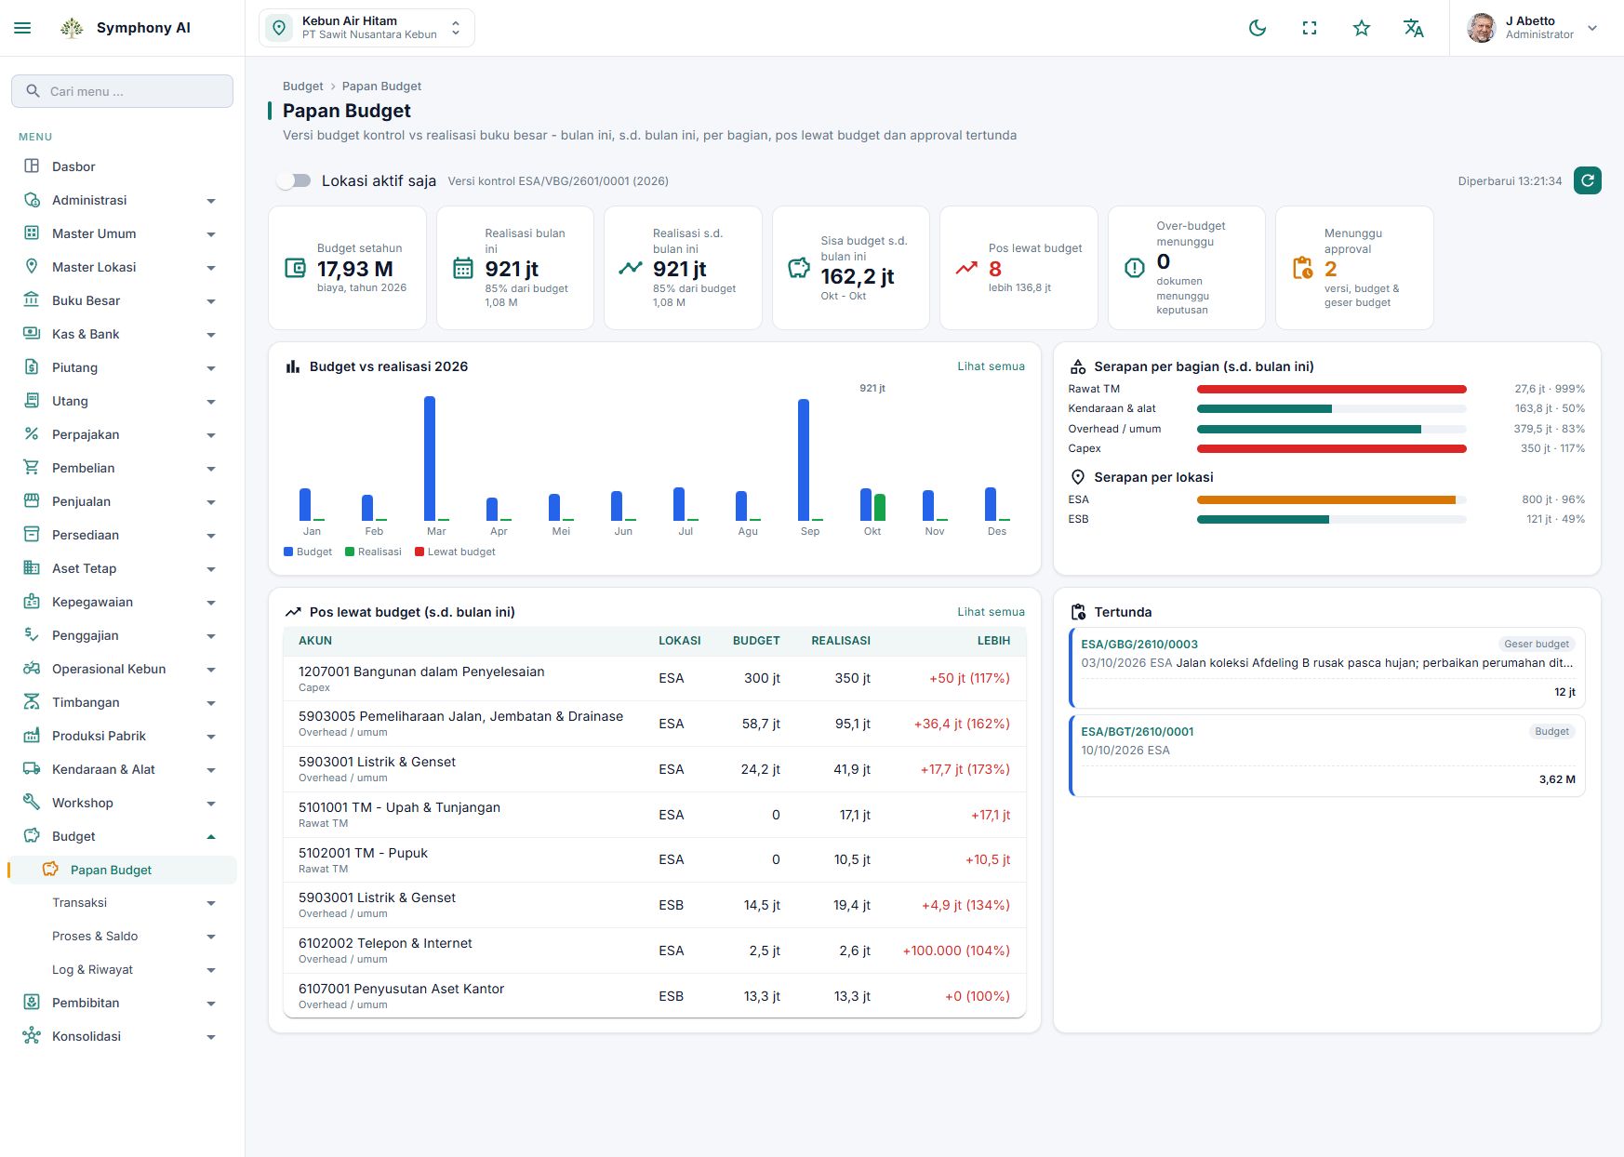The image size is (1624, 1157).
Task: Open the J Abetto user menu
Action: [x=1532, y=28]
